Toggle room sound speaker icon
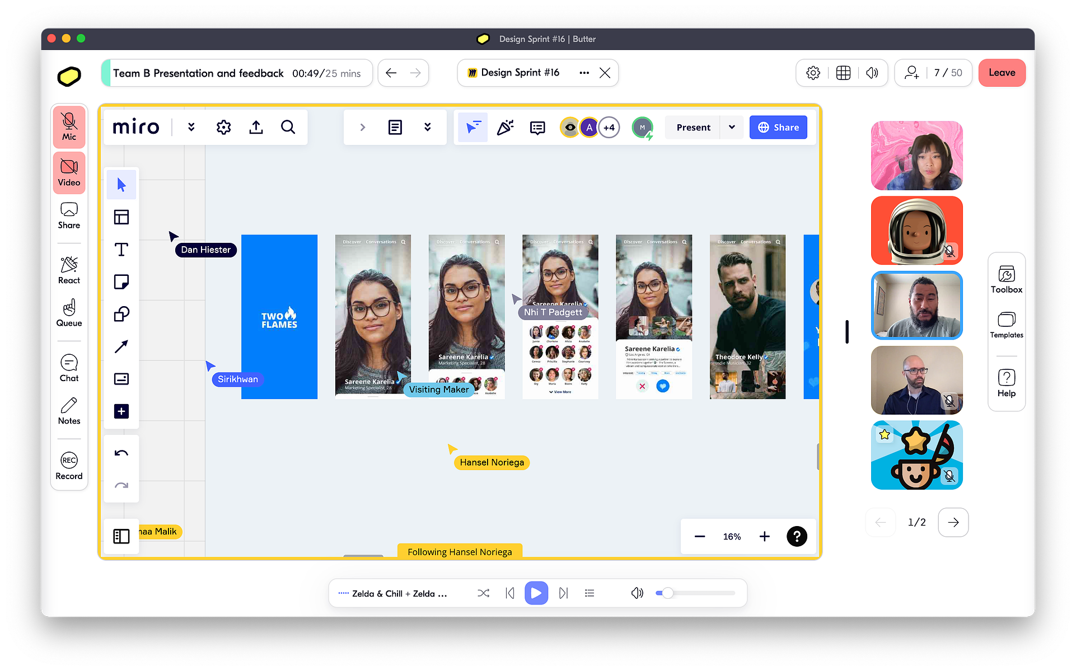Viewport: 1076px width, 671px height. click(872, 73)
